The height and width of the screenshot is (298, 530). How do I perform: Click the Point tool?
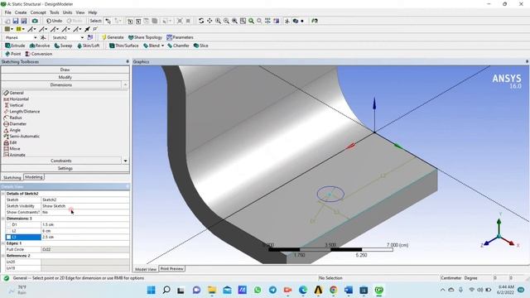[13, 54]
